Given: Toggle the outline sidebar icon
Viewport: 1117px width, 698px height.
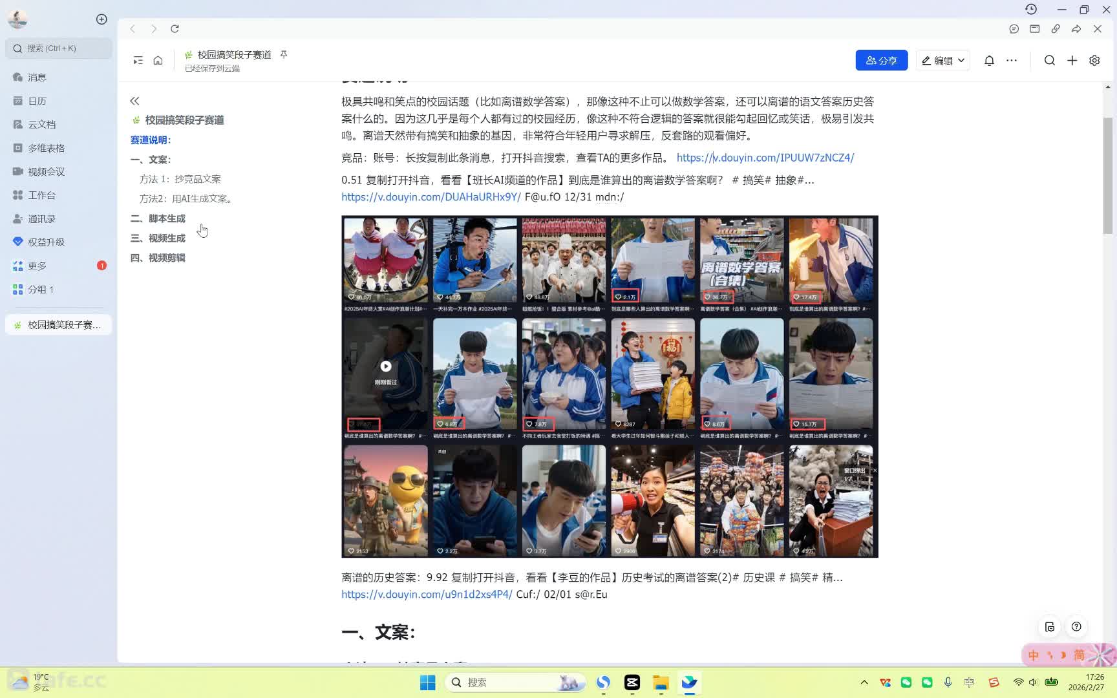Looking at the screenshot, I should pyautogui.click(x=138, y=60).
